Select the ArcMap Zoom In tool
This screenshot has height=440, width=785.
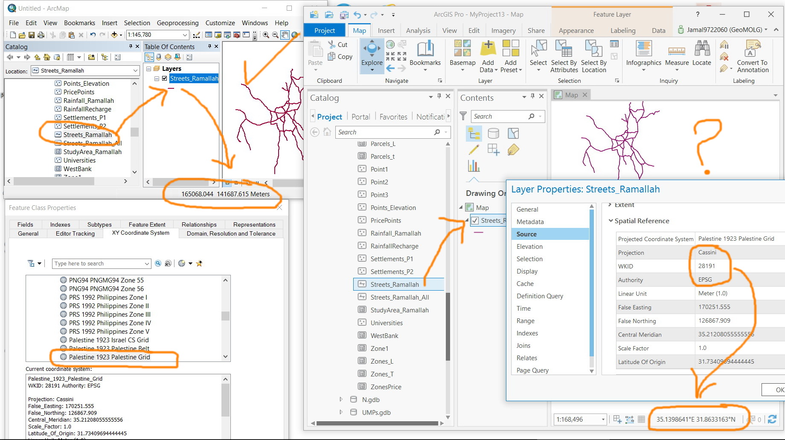pyautogui.click(x=266, y=35)
